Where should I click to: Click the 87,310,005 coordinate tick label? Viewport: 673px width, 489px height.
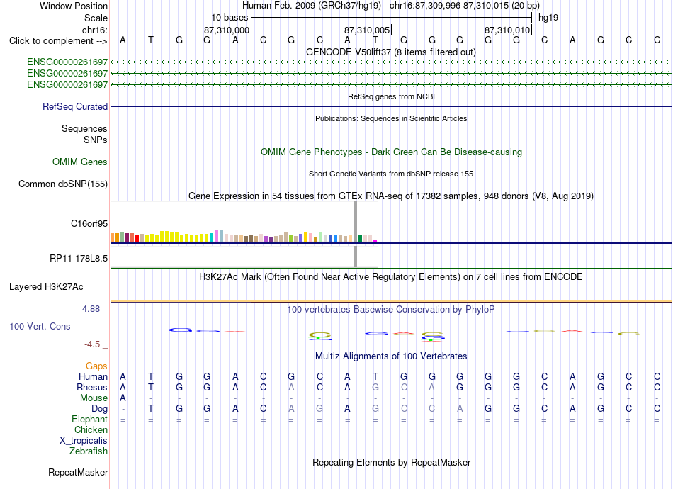point(367,30)
